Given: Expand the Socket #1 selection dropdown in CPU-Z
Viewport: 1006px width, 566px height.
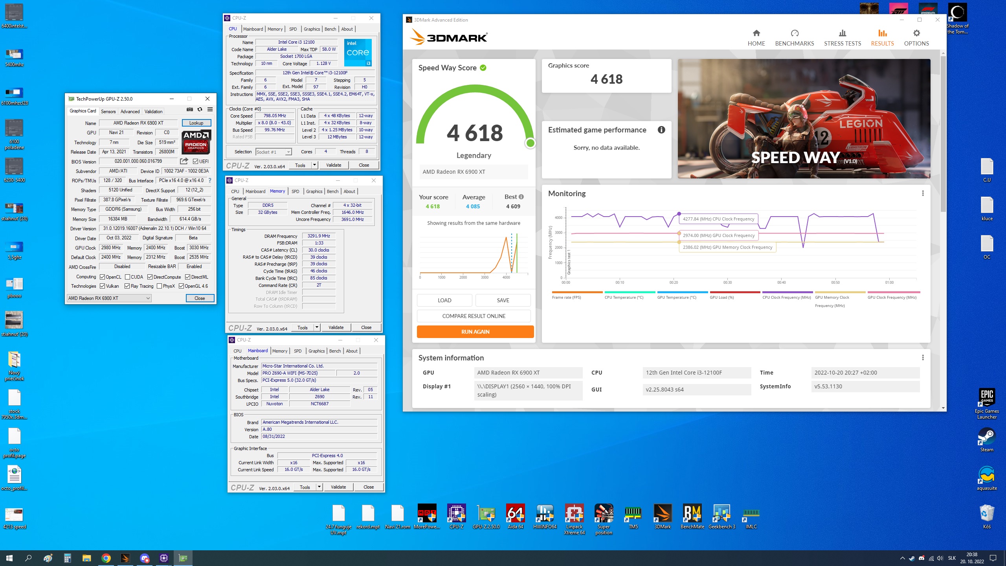Looking at the screenshot, I should (x=288, y=152).
